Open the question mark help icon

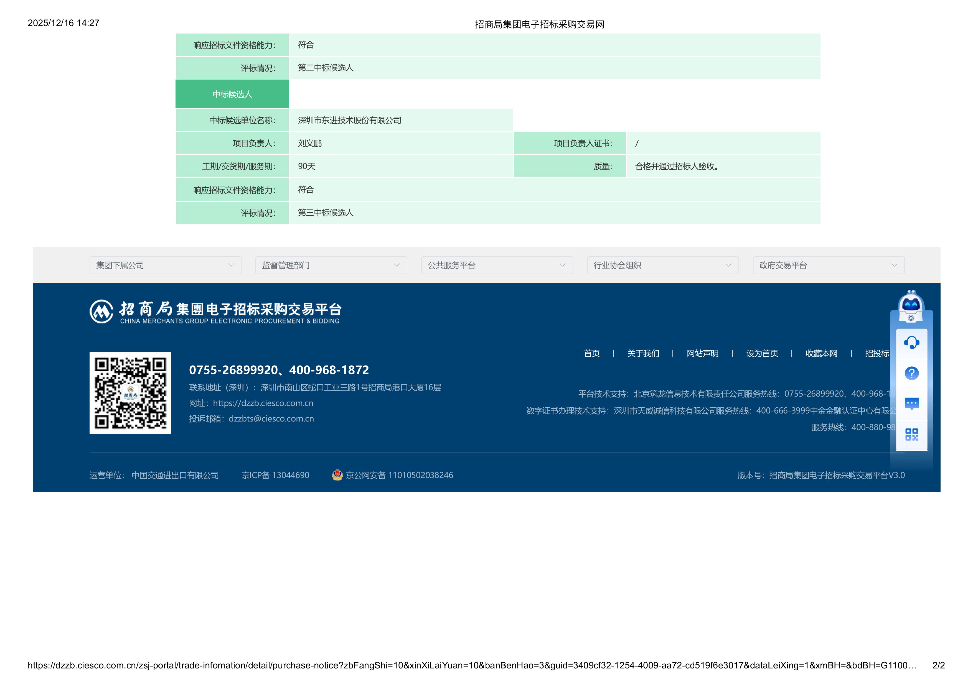tap(911, 373)
